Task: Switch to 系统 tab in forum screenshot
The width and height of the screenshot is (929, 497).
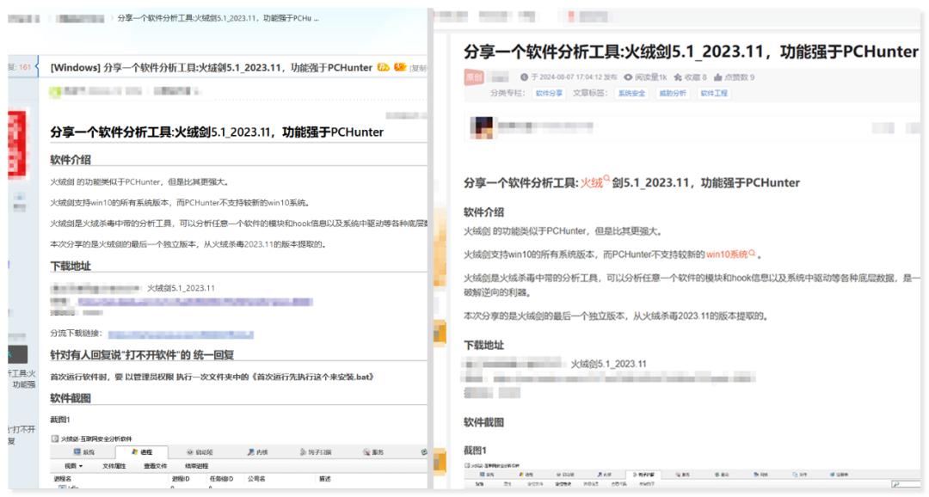Action: [x=84, y=452]
